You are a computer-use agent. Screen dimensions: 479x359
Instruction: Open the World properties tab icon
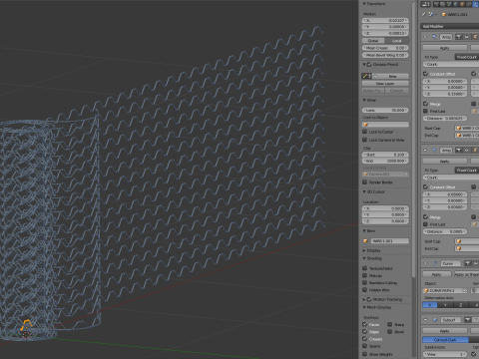(x=456, y=4)
